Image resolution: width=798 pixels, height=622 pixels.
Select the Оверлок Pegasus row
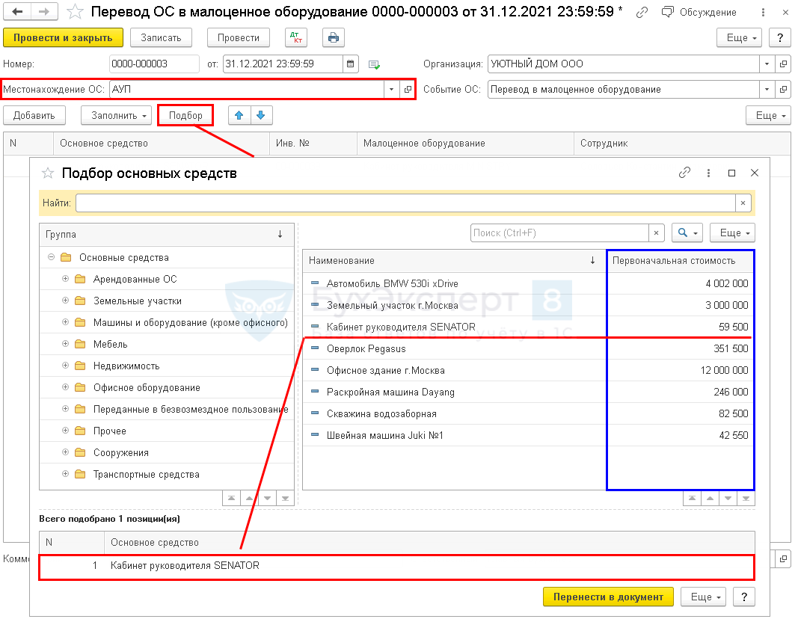454,349
